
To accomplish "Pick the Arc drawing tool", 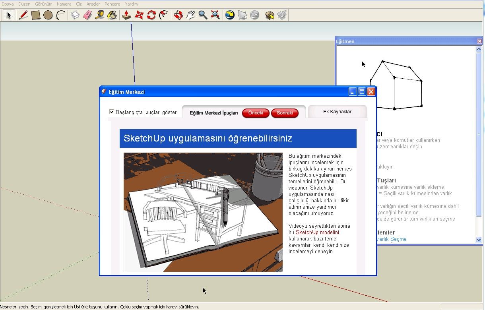I will [60, 15].
